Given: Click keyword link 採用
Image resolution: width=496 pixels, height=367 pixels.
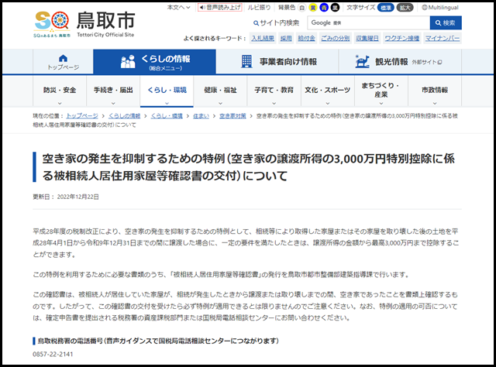Looking at the screenshot, I should tap(286, 38).
